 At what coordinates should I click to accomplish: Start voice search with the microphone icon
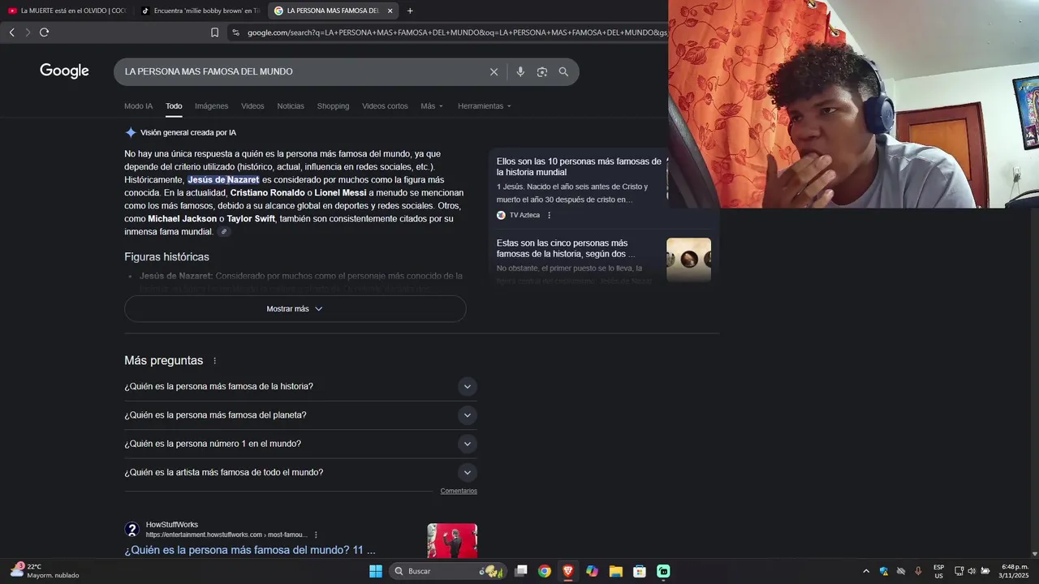click(520, 72)
